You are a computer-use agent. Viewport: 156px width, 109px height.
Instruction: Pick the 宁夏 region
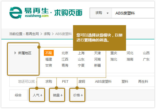pos(81,65)
